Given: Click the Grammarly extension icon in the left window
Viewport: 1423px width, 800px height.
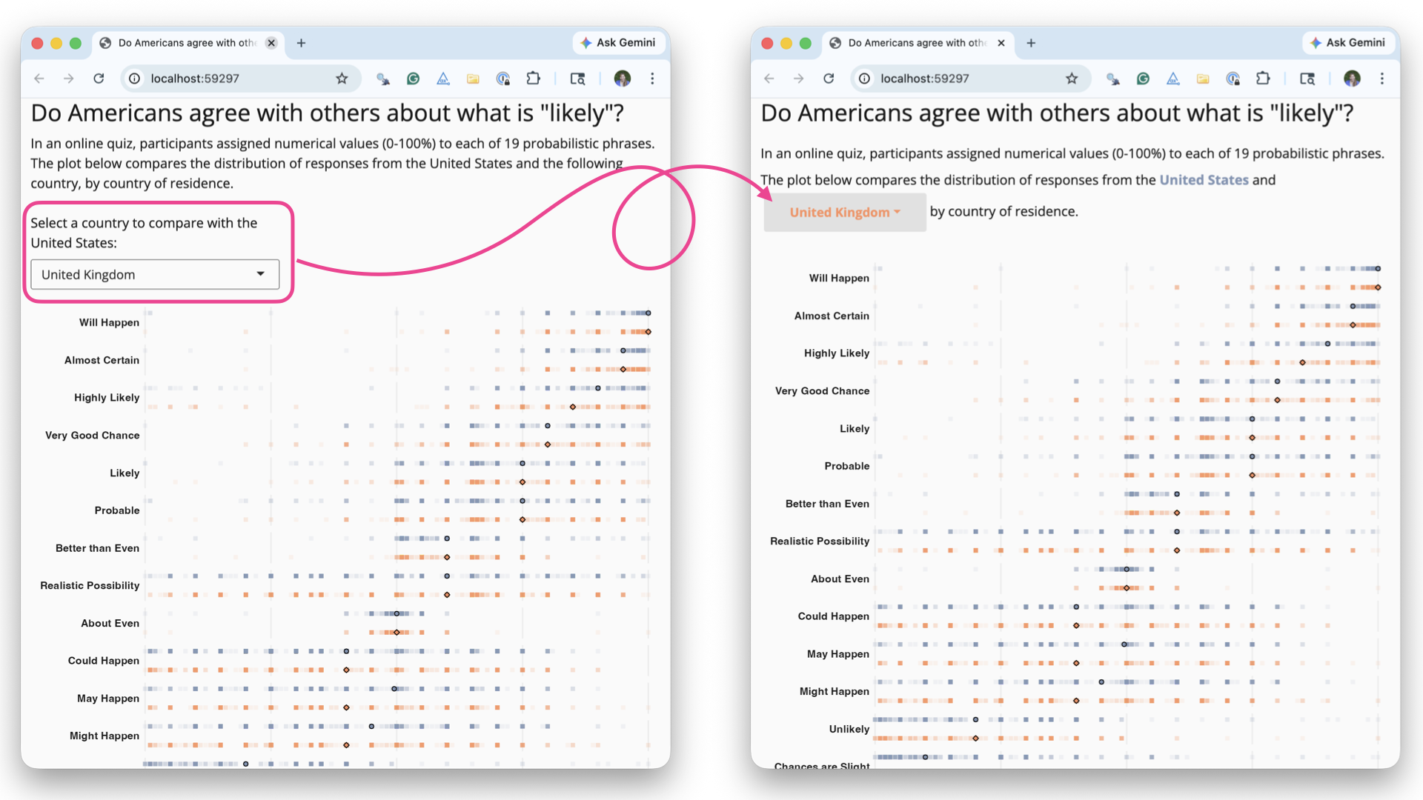Looking at the screenshot, I should [413, 79].
